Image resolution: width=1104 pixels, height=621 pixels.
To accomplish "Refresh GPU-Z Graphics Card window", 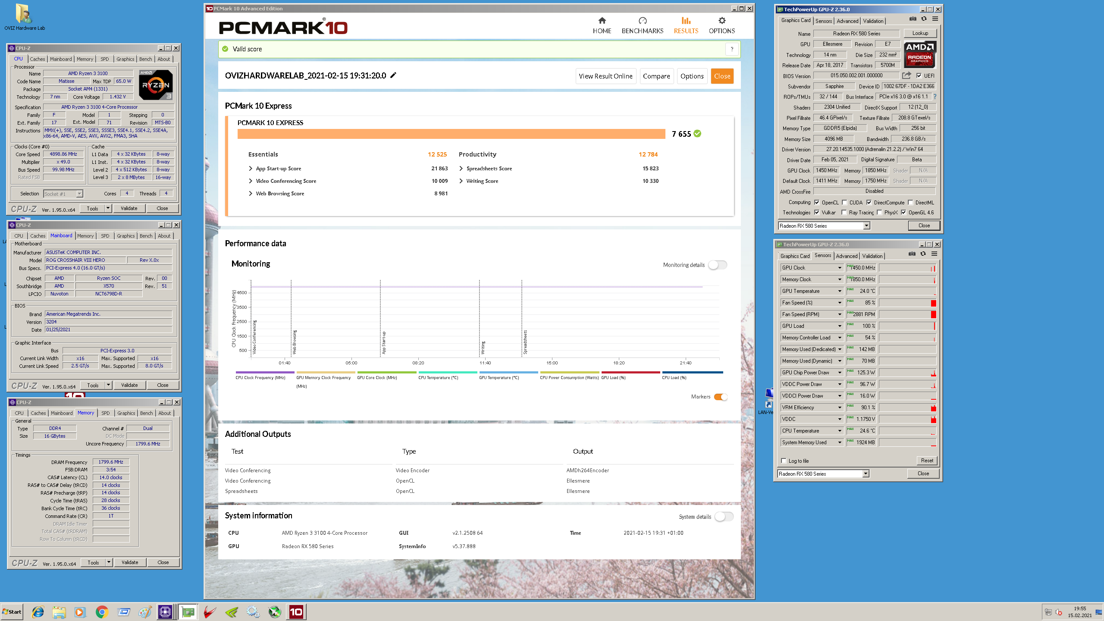I will pyautogui.click(x=924, y=19).
